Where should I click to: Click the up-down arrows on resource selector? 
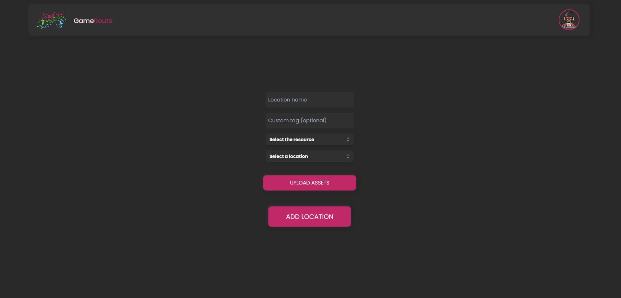(x=348, y=139)
